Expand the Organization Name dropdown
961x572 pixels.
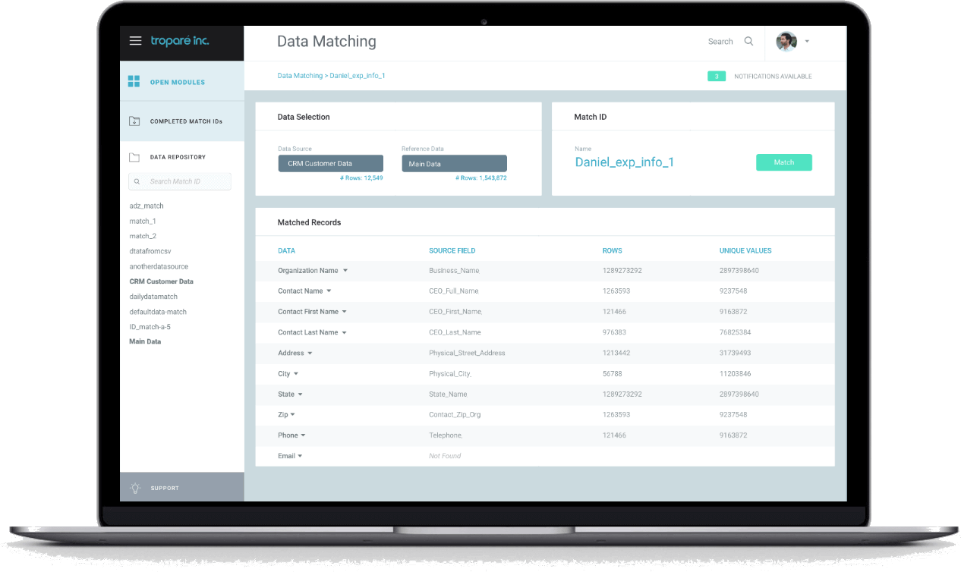(345, 271)
